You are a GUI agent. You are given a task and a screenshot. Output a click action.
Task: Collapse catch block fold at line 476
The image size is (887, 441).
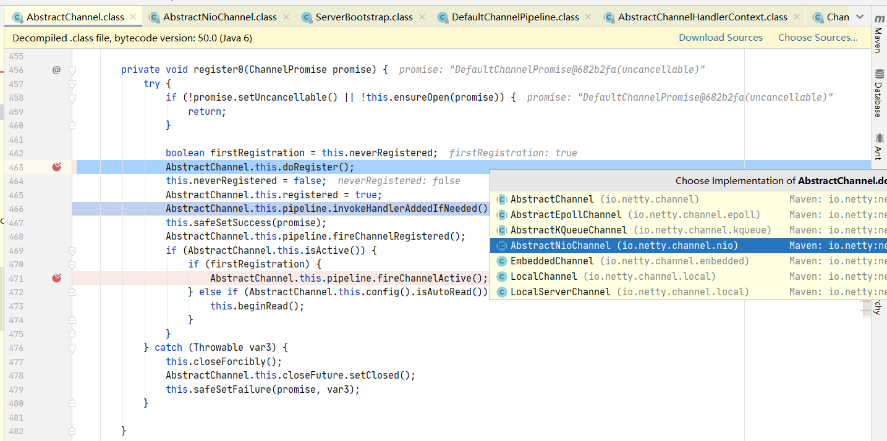pyautogui.click(x=72, y=348)
